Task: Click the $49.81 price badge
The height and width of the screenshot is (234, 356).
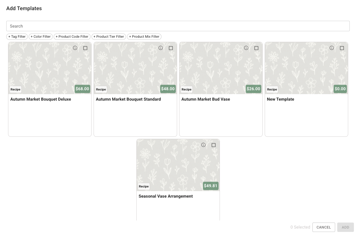Action: [x=211, y=186]
